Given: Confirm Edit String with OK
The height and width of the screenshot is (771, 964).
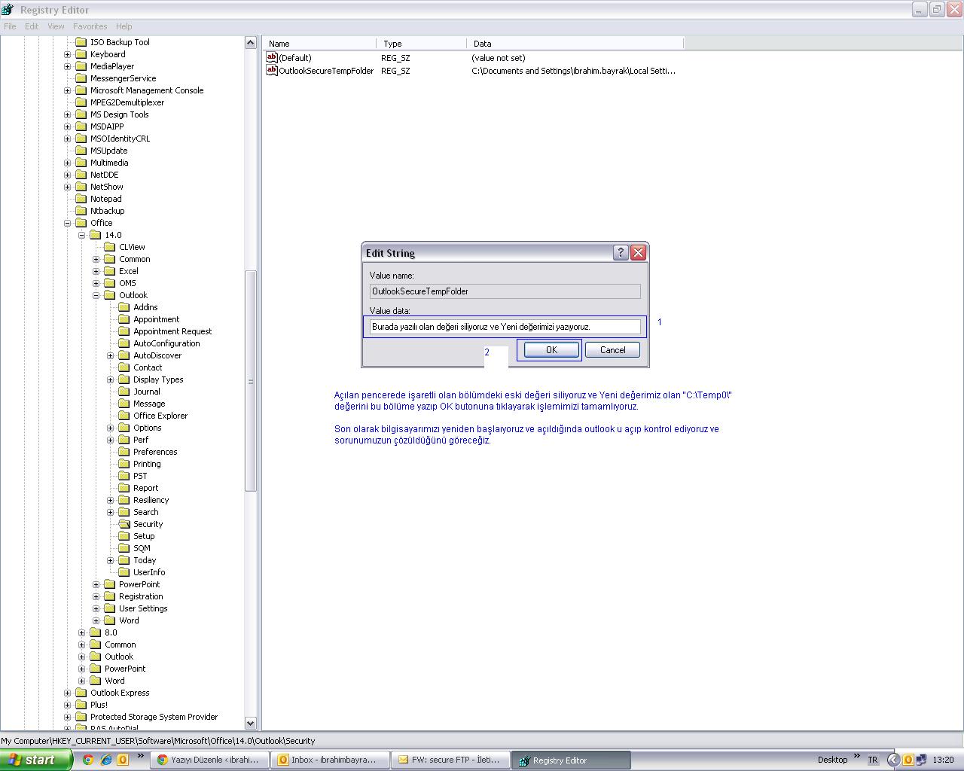Looking at the screenshot, I should tap(551, 350).
